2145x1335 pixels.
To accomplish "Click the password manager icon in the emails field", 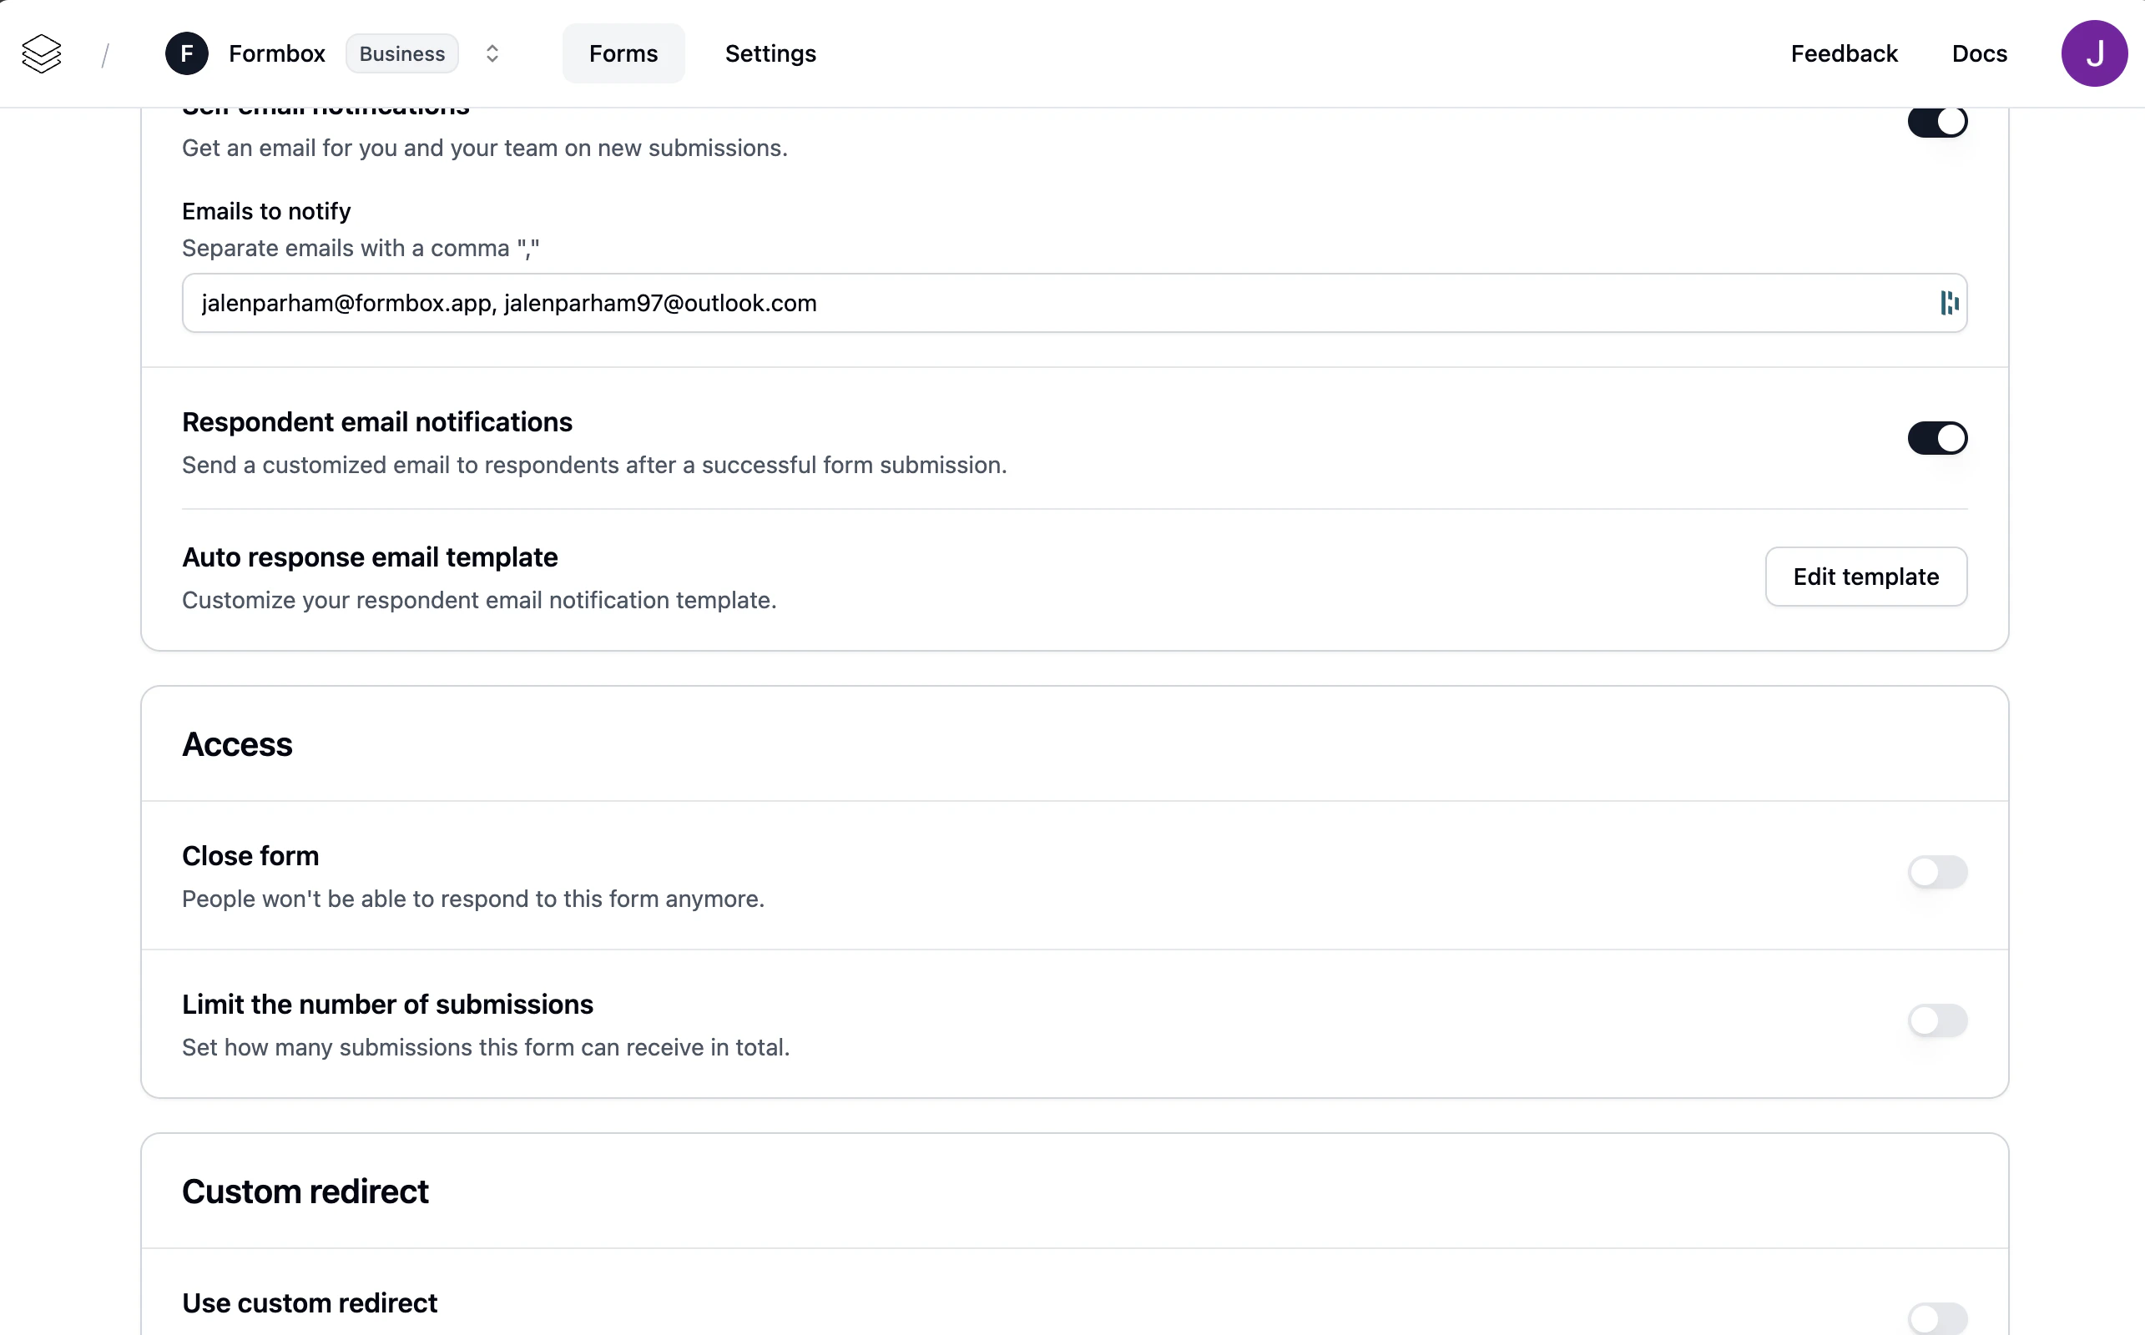I will 1949,303.
